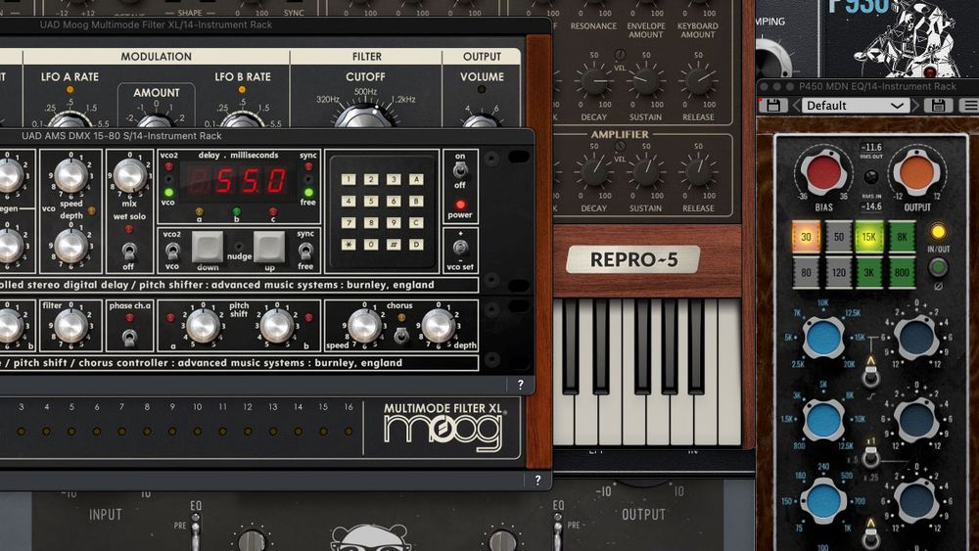Click the nudge down button on AMS DMX
Viewport: 979px width, 551px height.
click(x=208, y=247)
